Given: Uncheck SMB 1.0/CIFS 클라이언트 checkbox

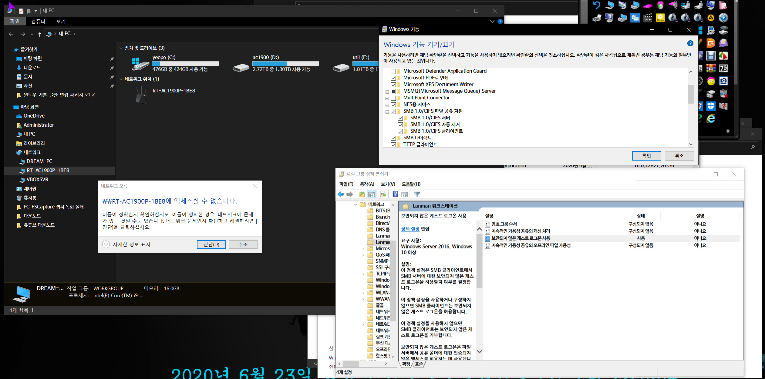Looking at the screenshot, I should [x=400, y=131].
